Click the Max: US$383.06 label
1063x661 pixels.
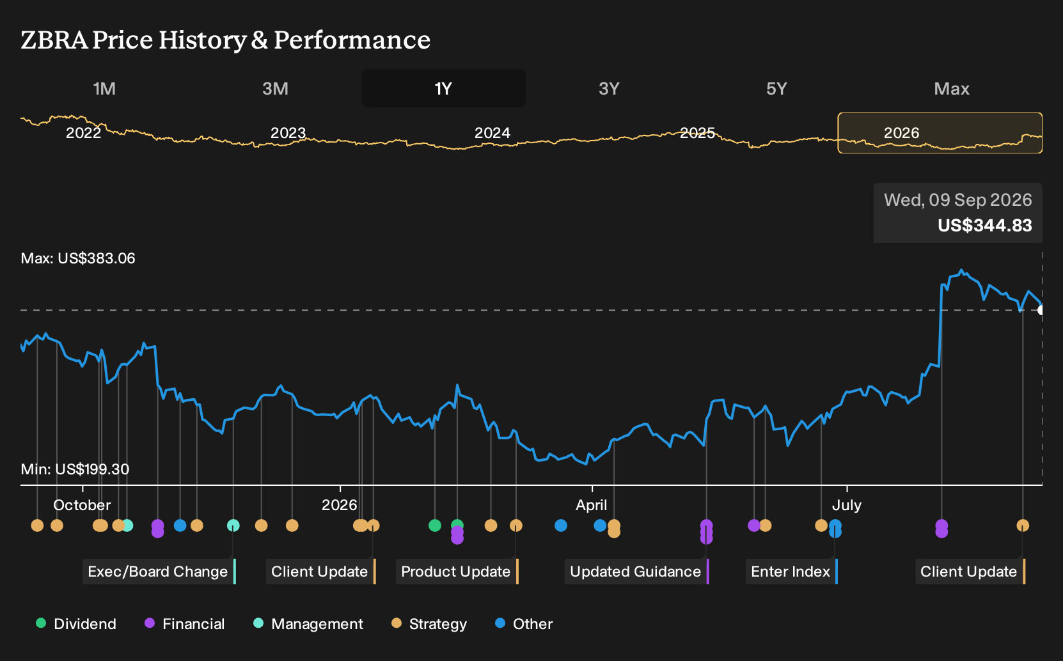point(78,258)
